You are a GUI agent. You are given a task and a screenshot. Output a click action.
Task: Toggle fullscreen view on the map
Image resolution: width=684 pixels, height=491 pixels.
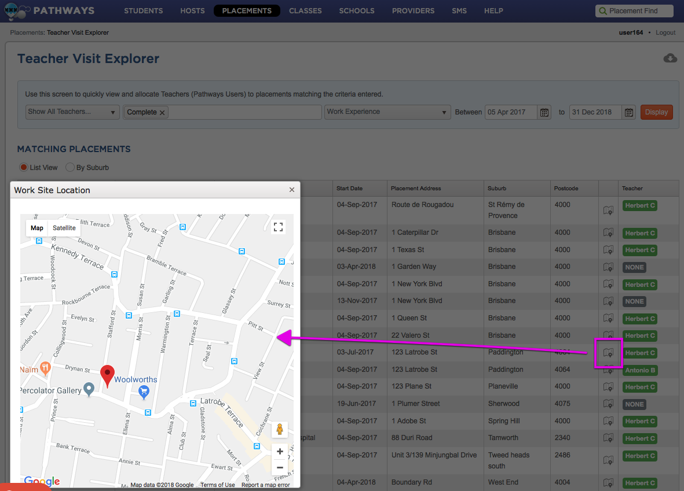pos(279,227)
